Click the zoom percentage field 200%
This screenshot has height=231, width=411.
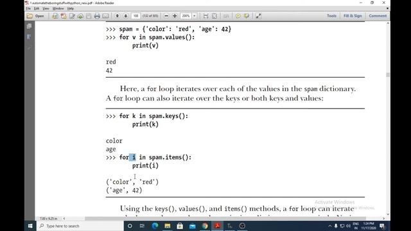186,16
